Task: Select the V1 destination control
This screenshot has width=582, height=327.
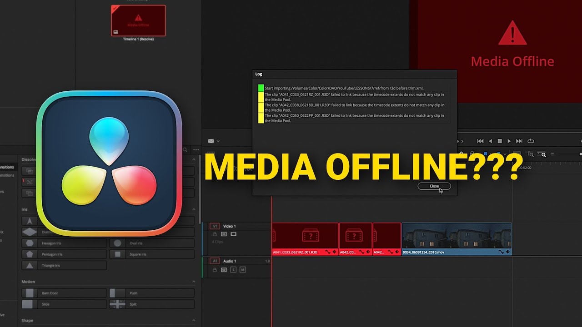Action: pyautogui.click(x=215, y=226)
